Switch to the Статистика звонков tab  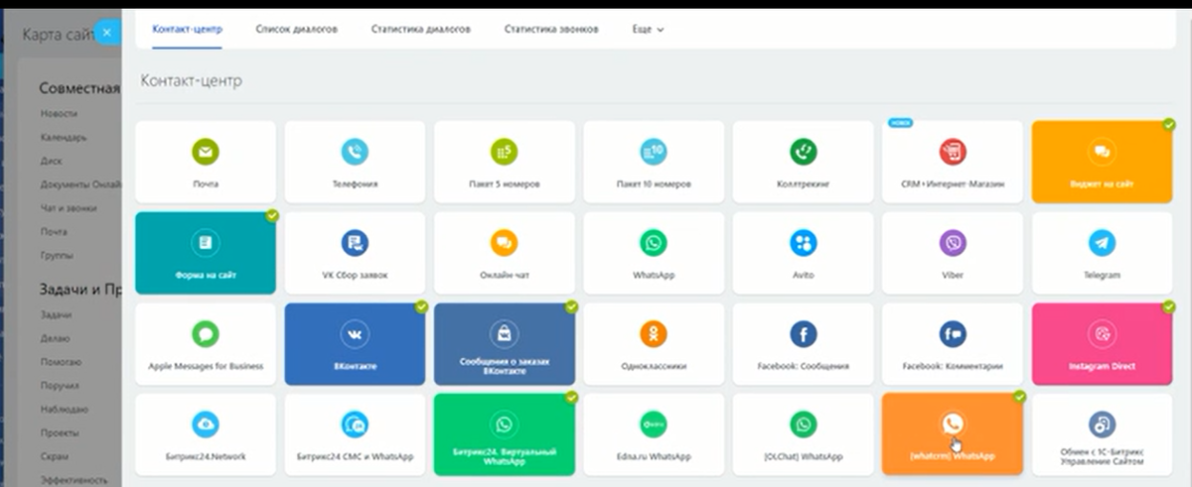point(551,29)
